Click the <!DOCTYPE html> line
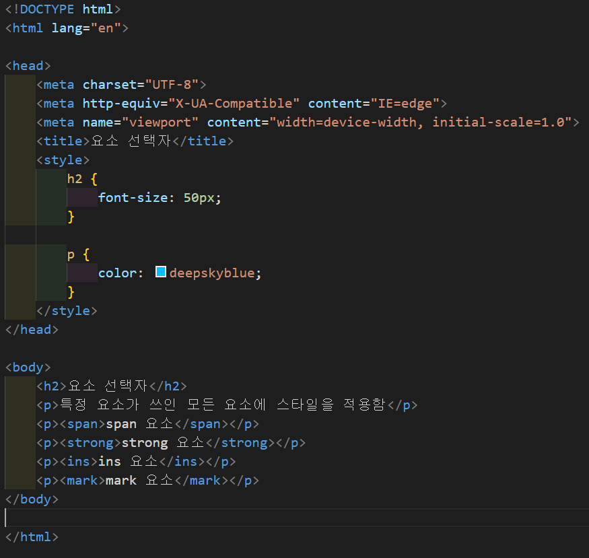Viewport: 589px width, 558px height. point(63,9)
